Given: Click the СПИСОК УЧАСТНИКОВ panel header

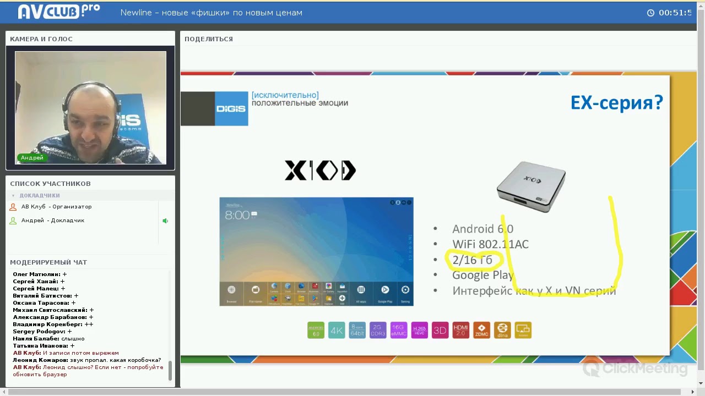Looking at the screenshot, I should [x=50, y=184].
